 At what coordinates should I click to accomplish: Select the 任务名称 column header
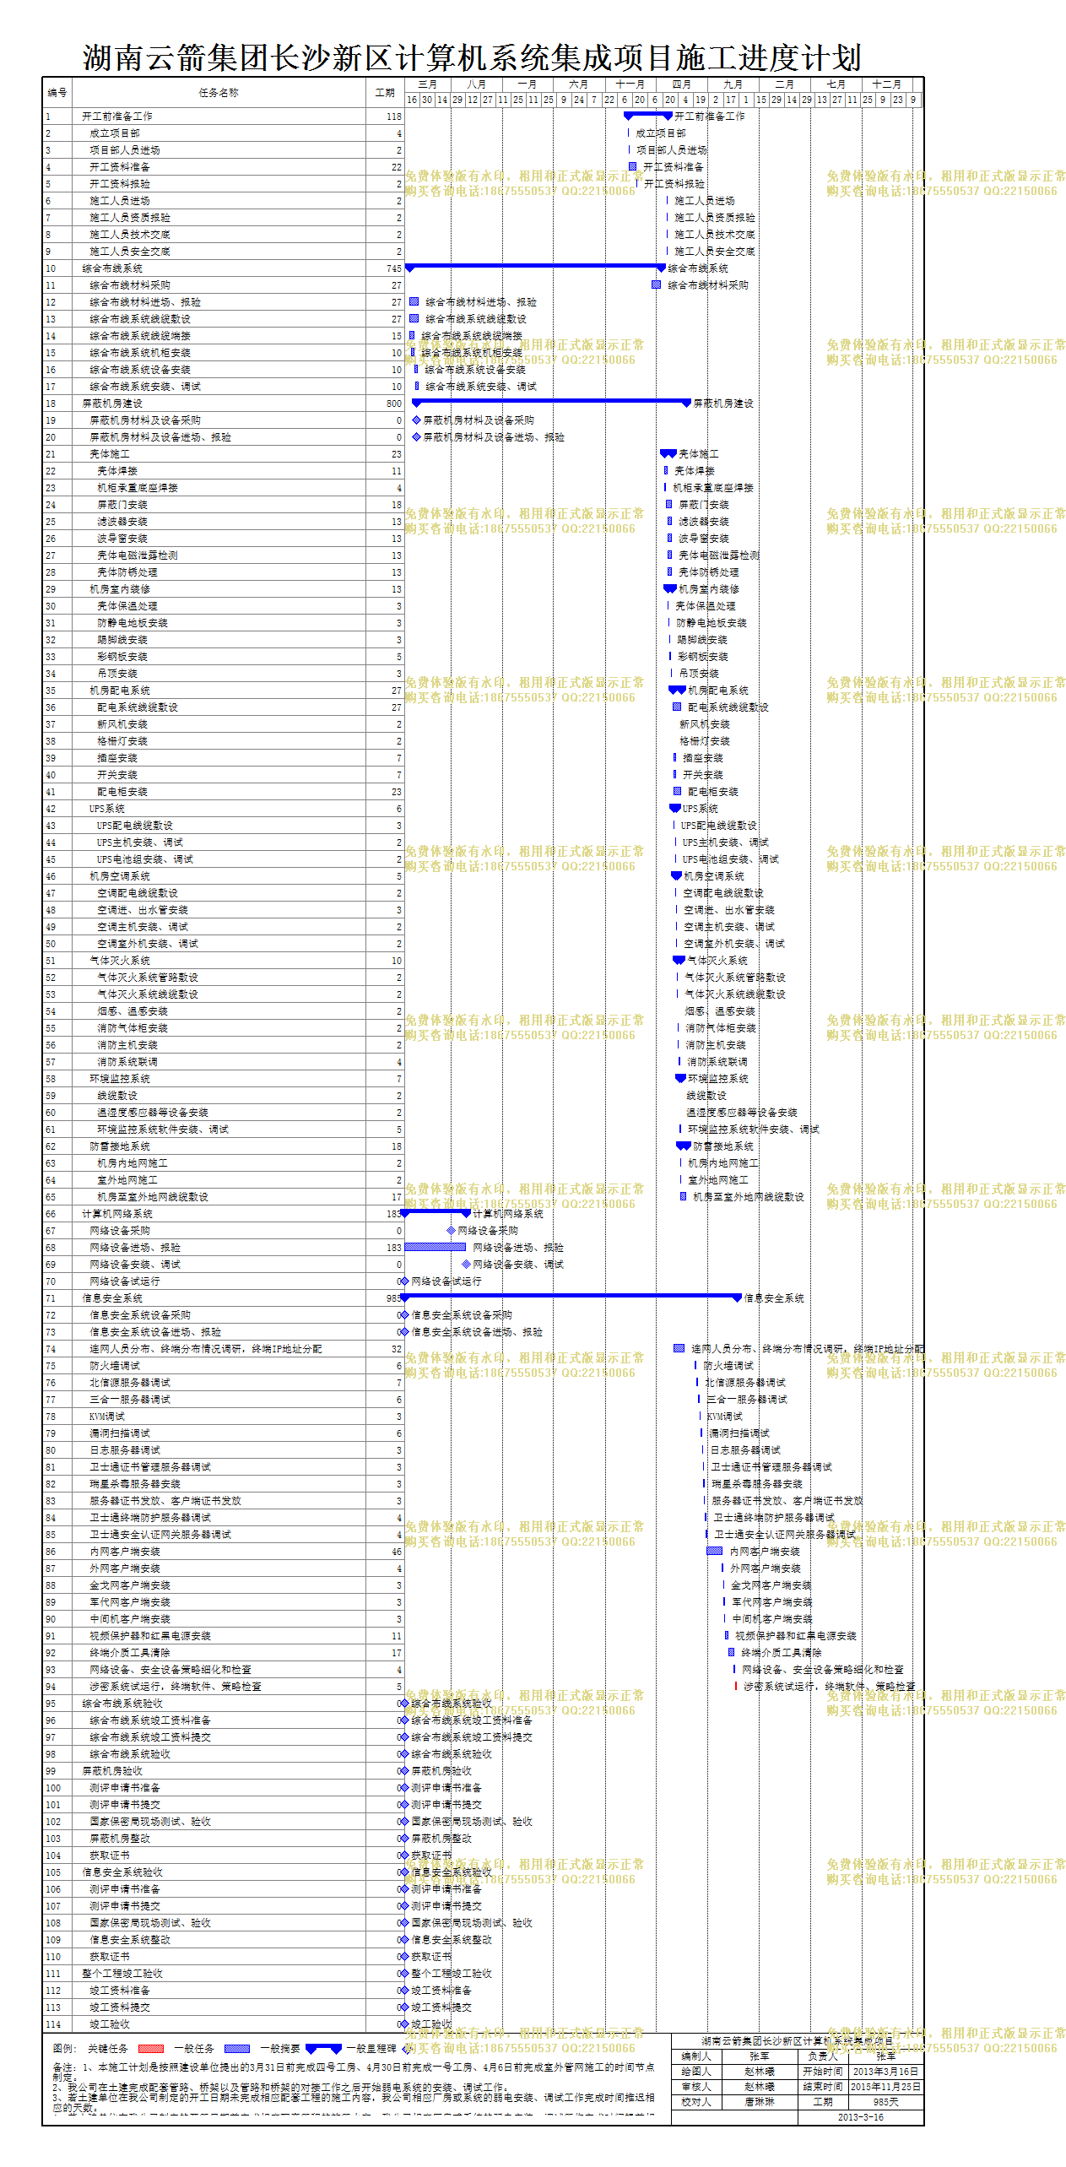(x=218, y=93)
